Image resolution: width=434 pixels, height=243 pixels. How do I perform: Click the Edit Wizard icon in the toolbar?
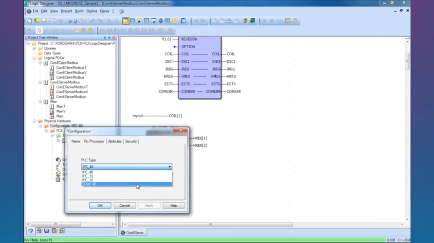[x=139, y=21]
